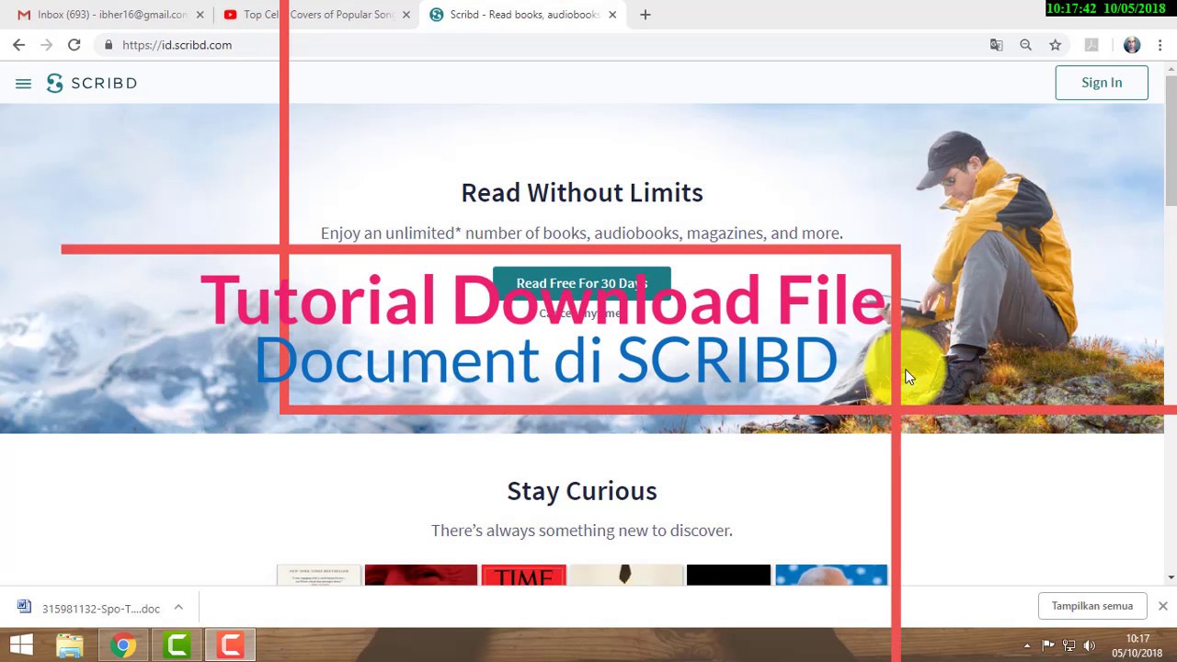The height and width of the screenshot is (662, 1177).
Task: Click the zoom magnifier icon in address bar
Action: pos(1025,45)
